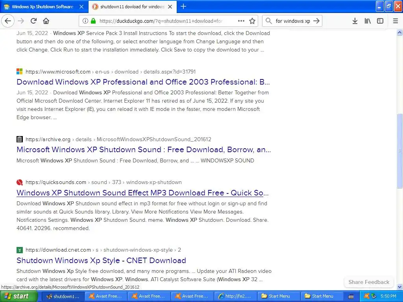Click the 'for windows xp' search box
This screenshot has height=302, width=403.
coord(293,21)
